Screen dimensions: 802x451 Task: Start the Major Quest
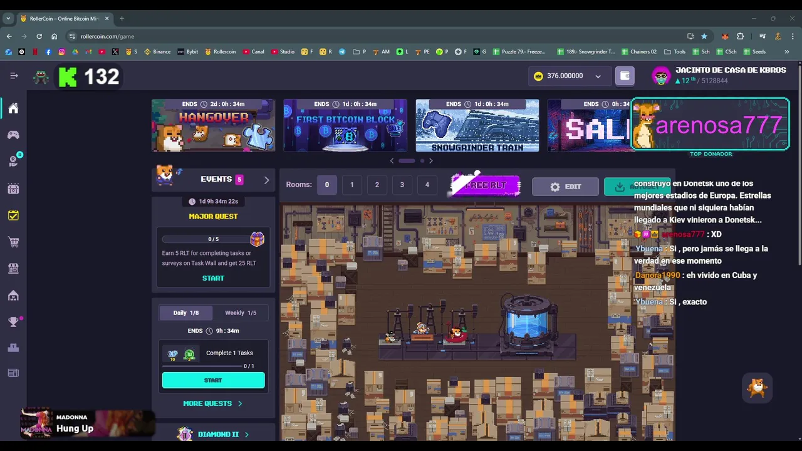[213, 278]
